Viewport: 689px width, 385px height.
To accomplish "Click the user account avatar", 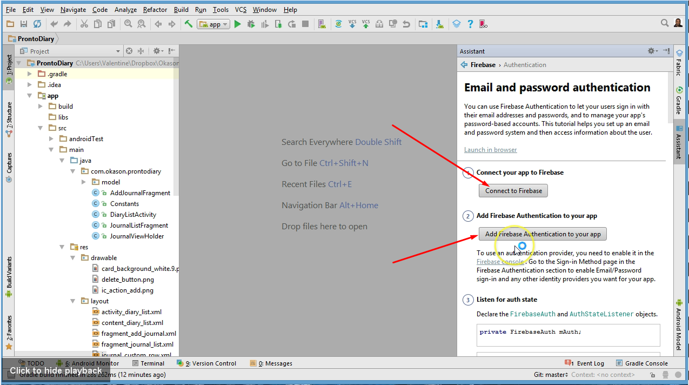I will tap(678, 23).
